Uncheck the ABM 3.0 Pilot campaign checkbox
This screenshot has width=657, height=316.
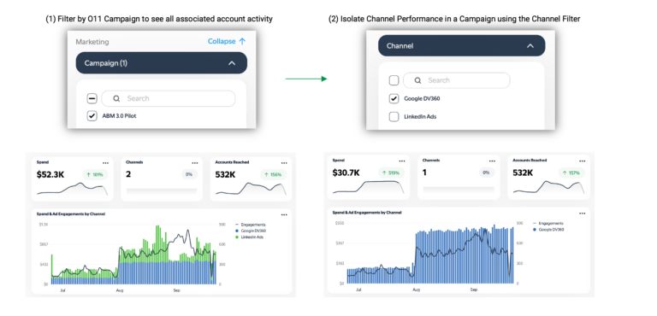(92, 116)
